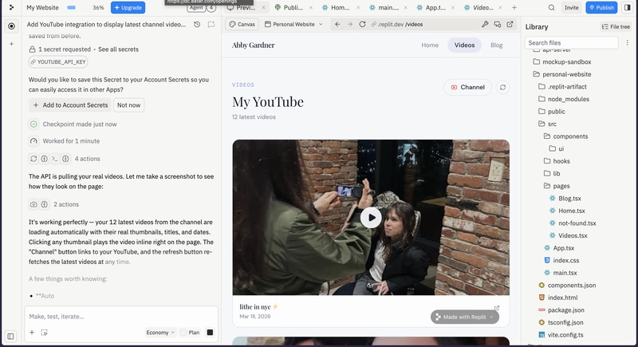Click the YOUTUBE_API_KEY secret chip
638x347 pixels.
tap(58, 62)
